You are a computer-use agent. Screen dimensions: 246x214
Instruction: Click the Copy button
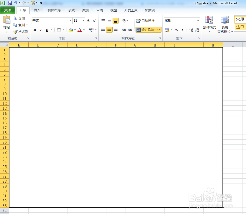tap(19, 25)
